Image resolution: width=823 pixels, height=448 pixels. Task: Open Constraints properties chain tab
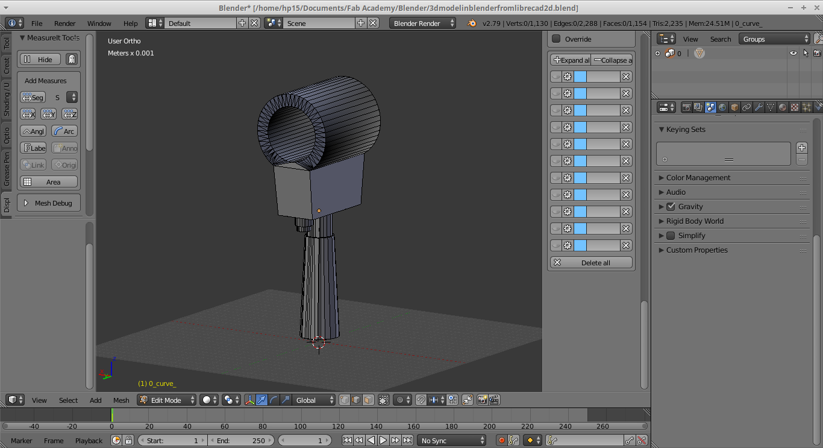746,107
